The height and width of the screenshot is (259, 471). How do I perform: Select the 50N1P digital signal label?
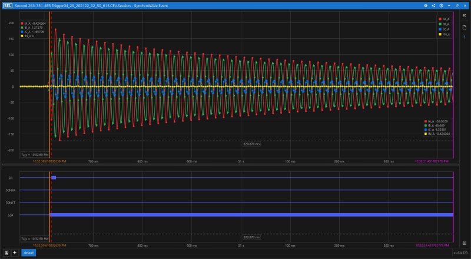[10, 190]
